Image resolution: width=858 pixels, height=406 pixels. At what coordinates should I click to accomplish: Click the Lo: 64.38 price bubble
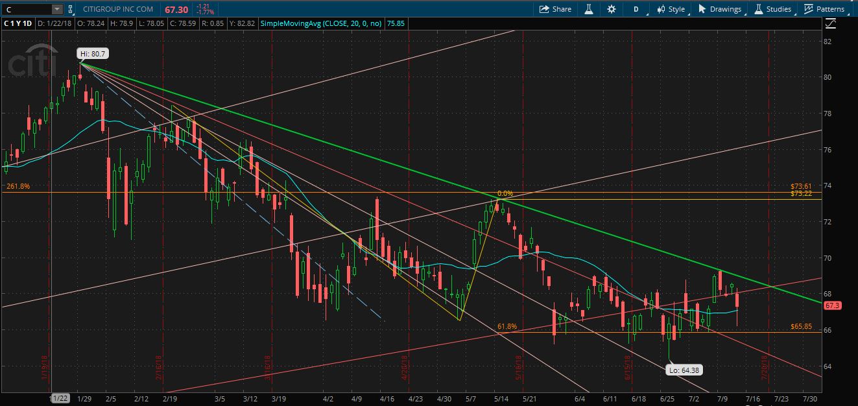point(683,370)
